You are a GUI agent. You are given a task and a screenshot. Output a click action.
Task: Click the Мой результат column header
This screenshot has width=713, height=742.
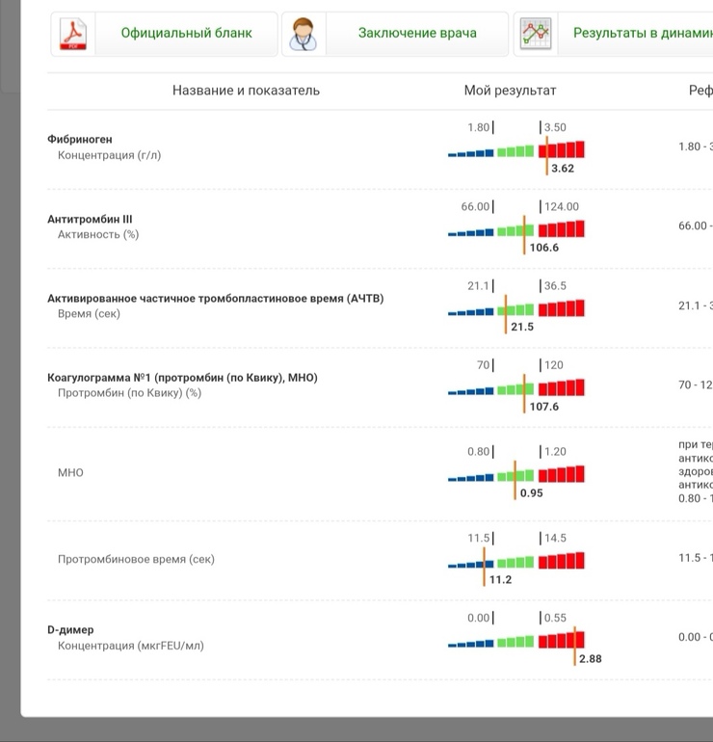510,91
